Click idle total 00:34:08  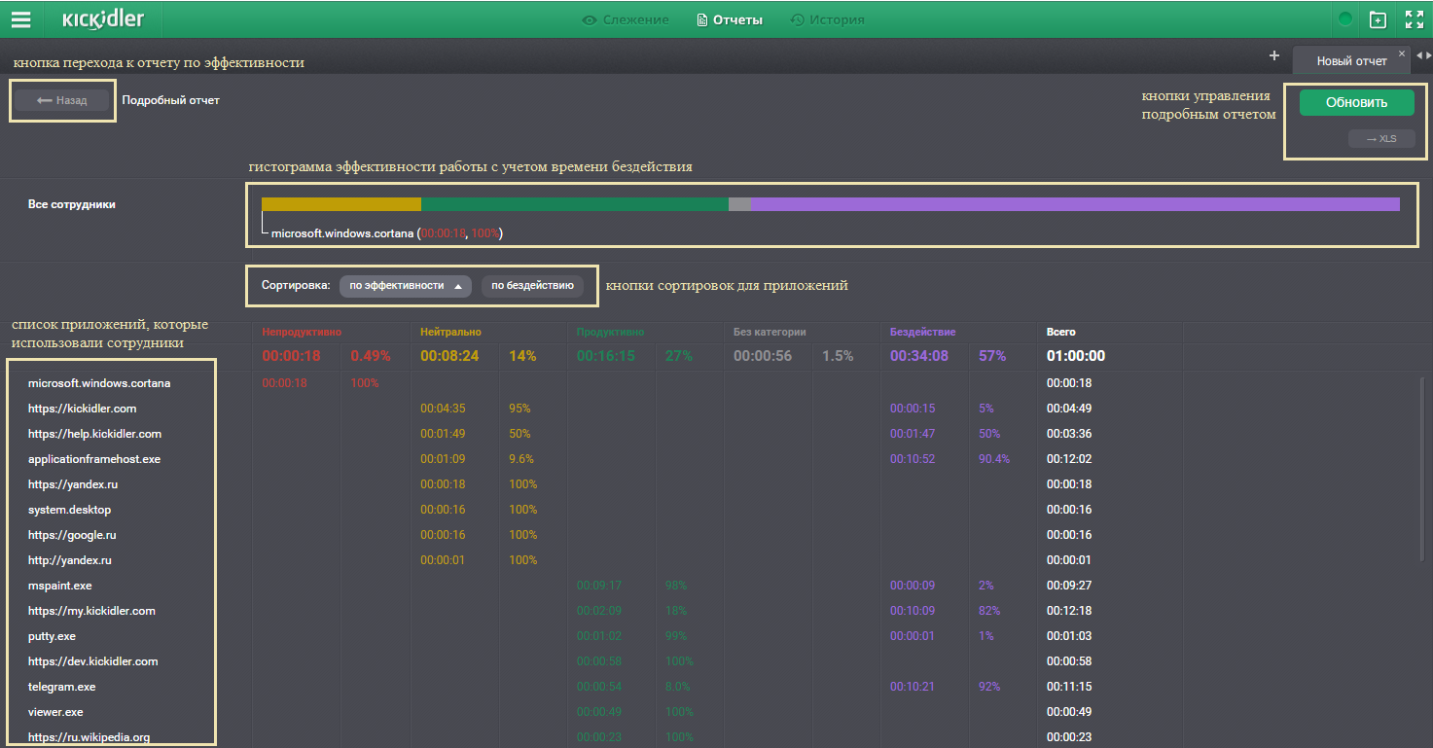918,356
